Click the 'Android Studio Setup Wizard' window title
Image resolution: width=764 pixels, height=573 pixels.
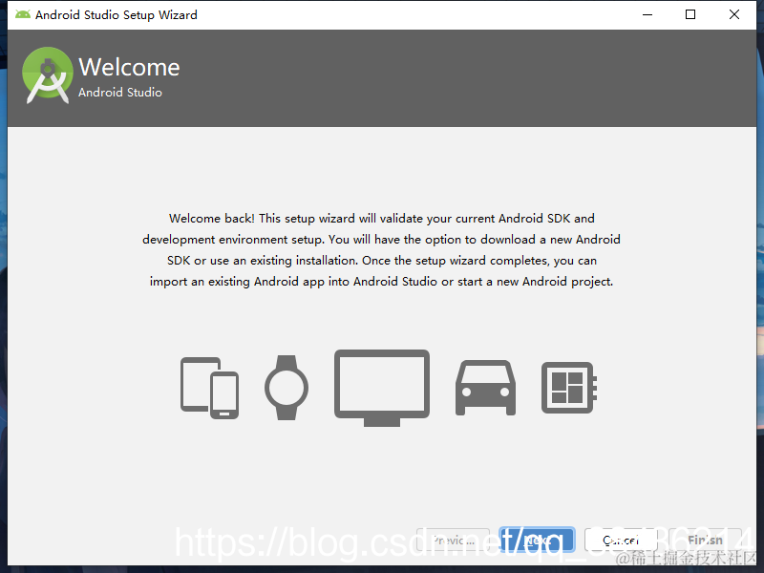[x=117, y=15]
